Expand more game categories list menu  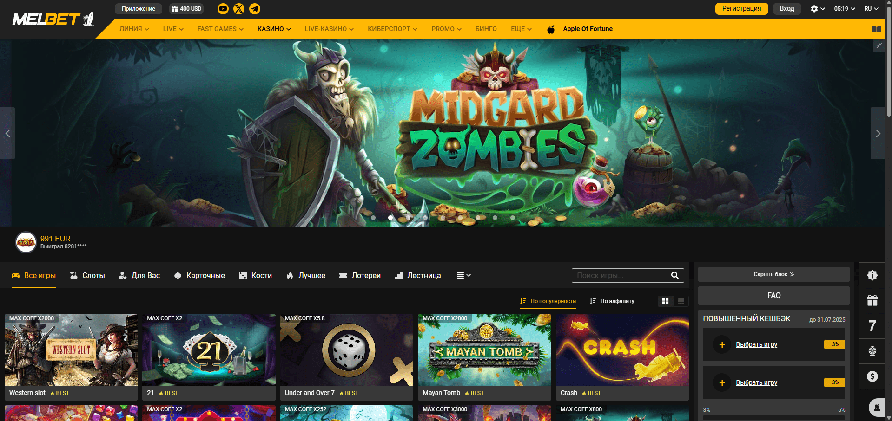click(464, 275)
